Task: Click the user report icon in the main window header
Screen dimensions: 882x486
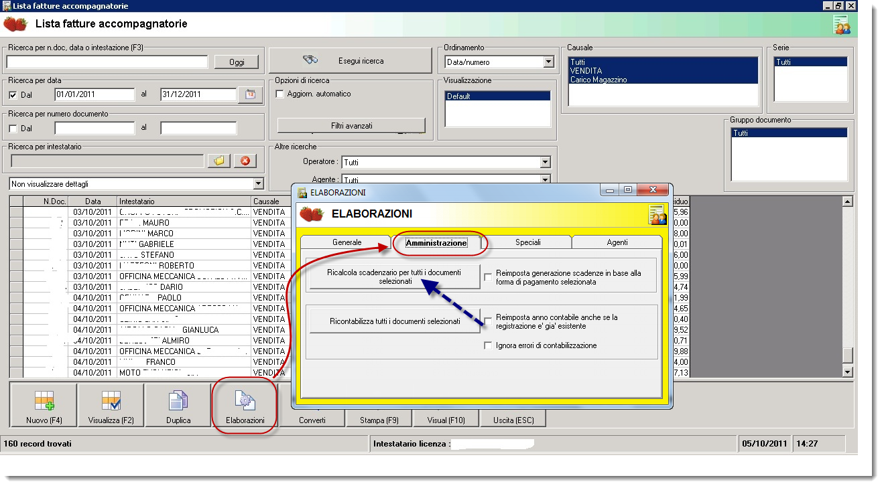Action: pyautogui.click(x=842, y=25)
